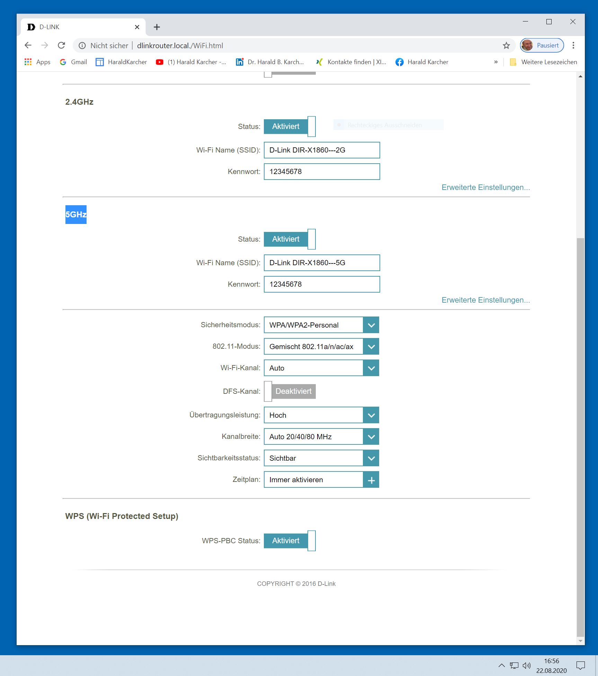Open the Apps bookmark grid
Screen dimensions: 598x676
point(37,62)
